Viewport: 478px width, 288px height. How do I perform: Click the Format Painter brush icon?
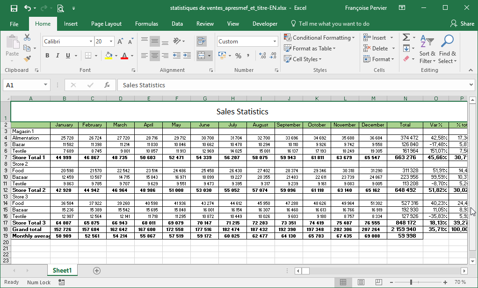point(27,59)
